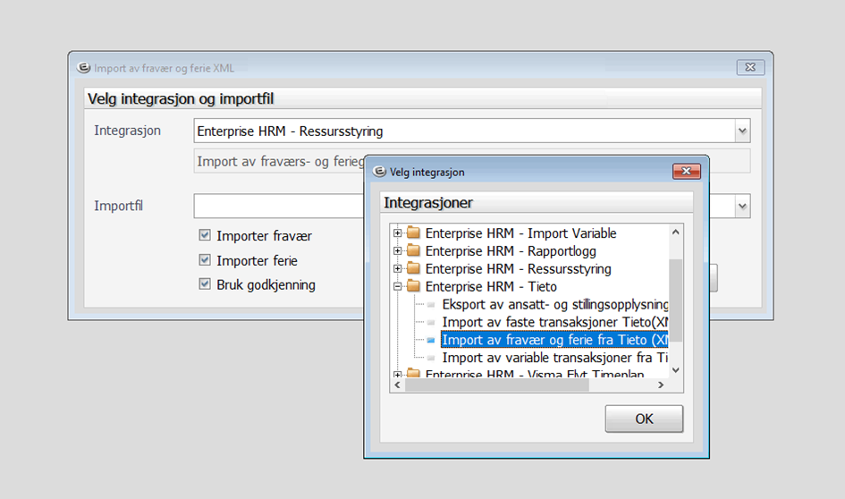Collapse Enterprise HRM - Tieto node
Image resolution: width=845 pixels, height=499 pixels.
[397, 287]
